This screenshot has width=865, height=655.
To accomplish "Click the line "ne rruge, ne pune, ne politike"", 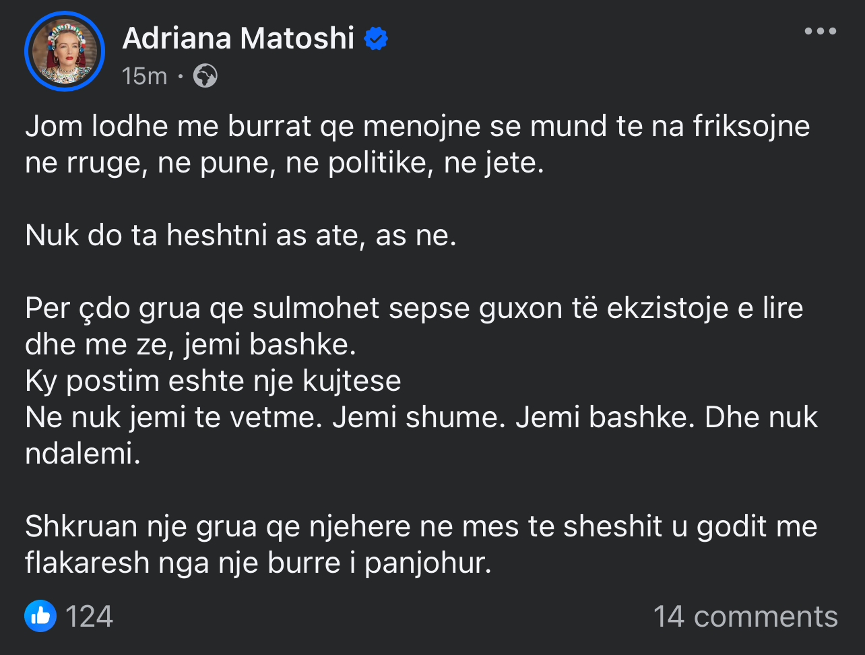I will pyautogui.click(x=284, y=164).
